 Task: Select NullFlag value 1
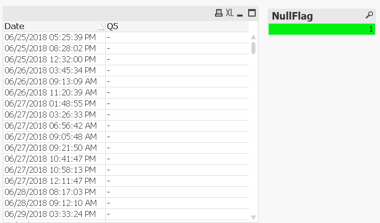click(x=321, y=29)
